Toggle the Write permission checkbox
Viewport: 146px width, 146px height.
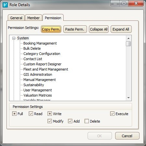50,114
